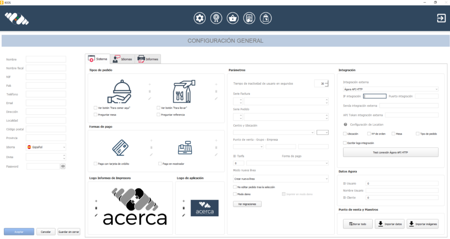Screen dimensions: 450x239
Task: Switch to the Informes tab
Action: point(148,59)
